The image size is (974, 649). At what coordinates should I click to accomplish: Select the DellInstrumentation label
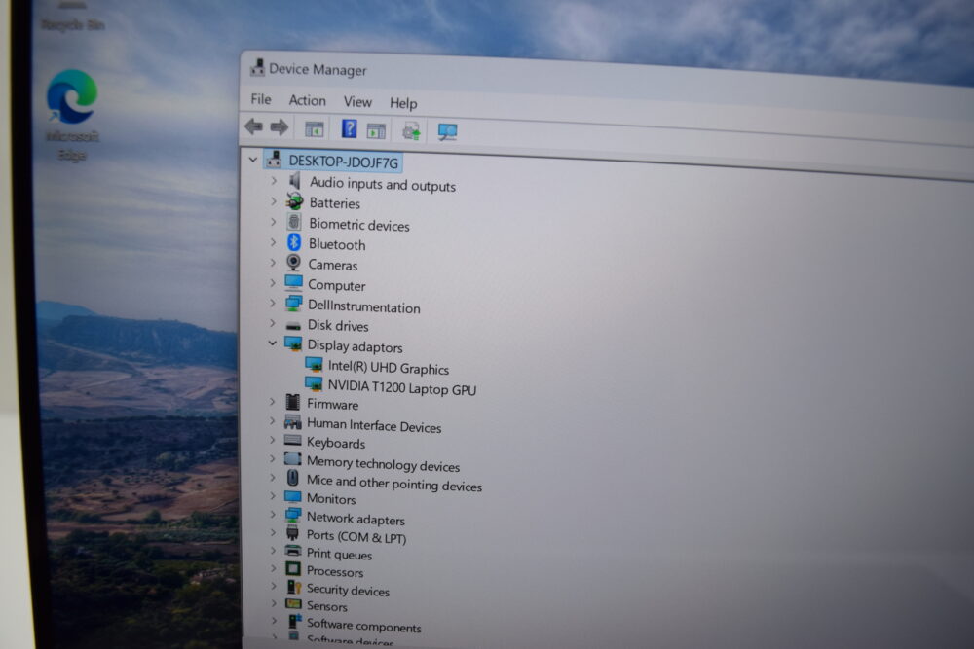[x=364, y=306]
